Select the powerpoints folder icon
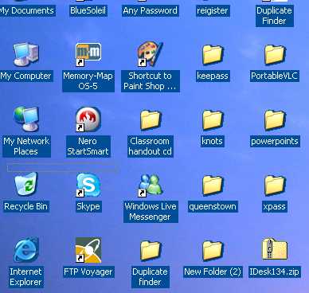309x293 pixels. (x=275, y=120)
